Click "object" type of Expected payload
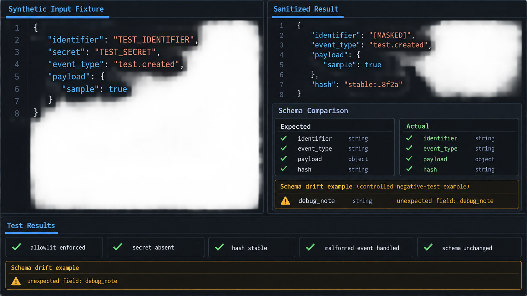 (x=358, y=159)
